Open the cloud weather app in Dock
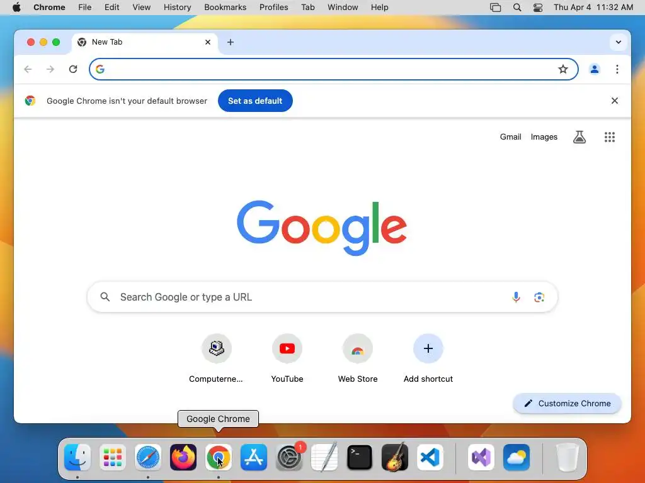Viewport: 645px width, 483px height. (x=517, y=457)
